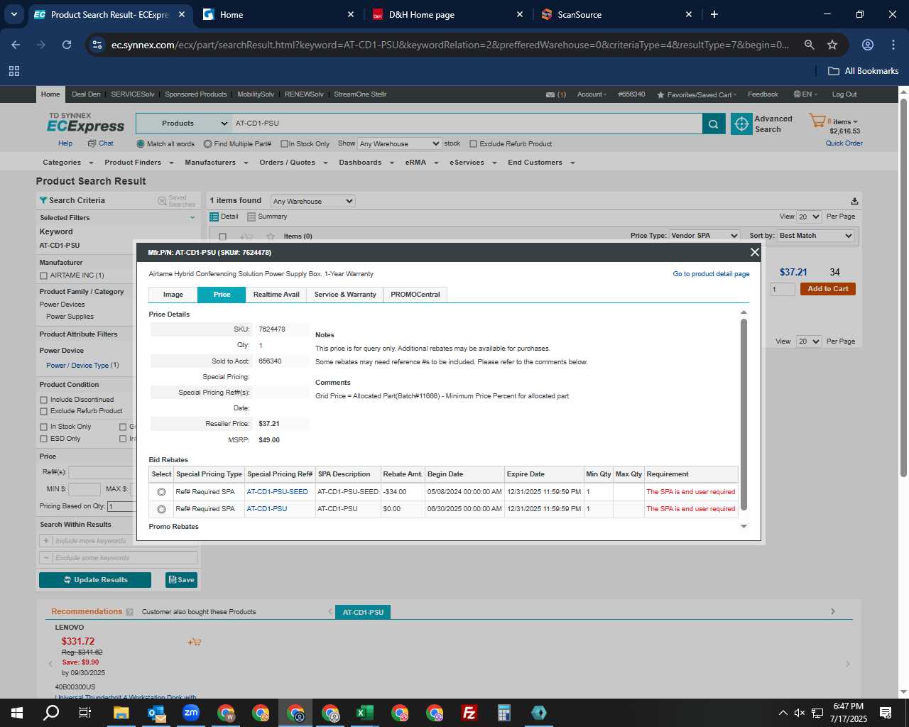Open the shopping cart icon
The width and height of the screenshot is (909, 727).
point(817,121)
